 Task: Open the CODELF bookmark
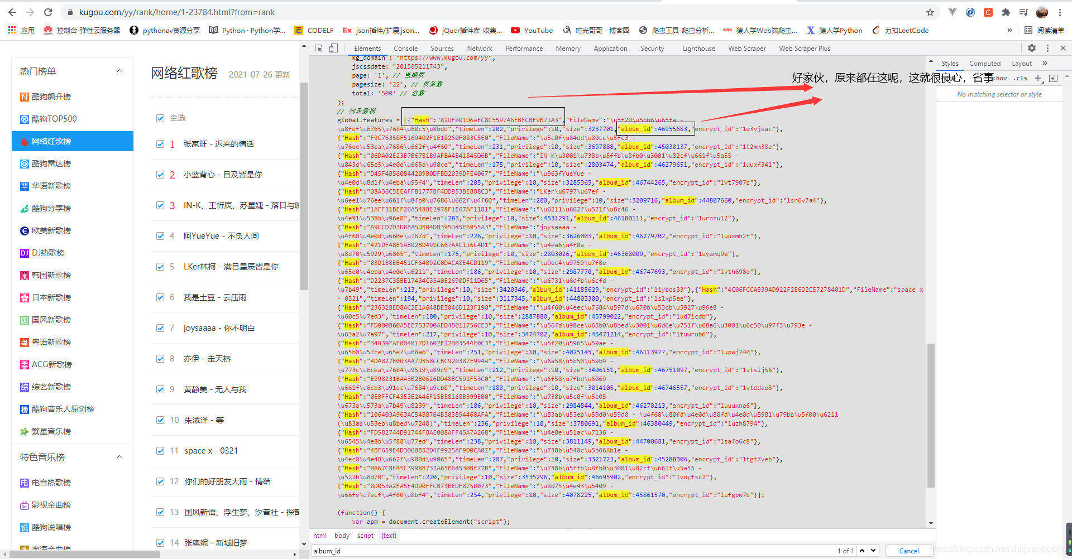[314, 30]
